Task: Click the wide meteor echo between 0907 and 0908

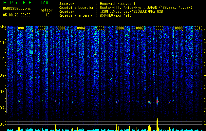Action: click(149, 102)
